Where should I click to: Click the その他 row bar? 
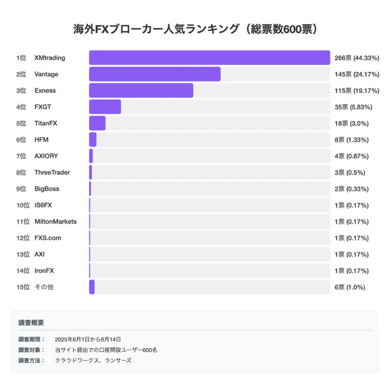(x=92, y=287)
